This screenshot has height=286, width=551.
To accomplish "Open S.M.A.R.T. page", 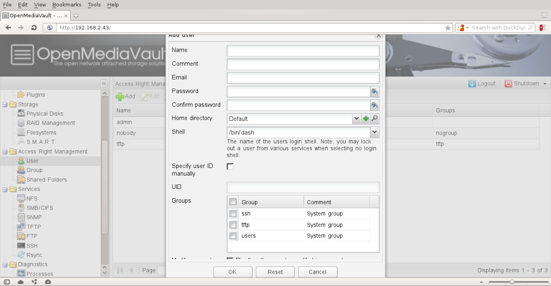I will coord(37,142).
